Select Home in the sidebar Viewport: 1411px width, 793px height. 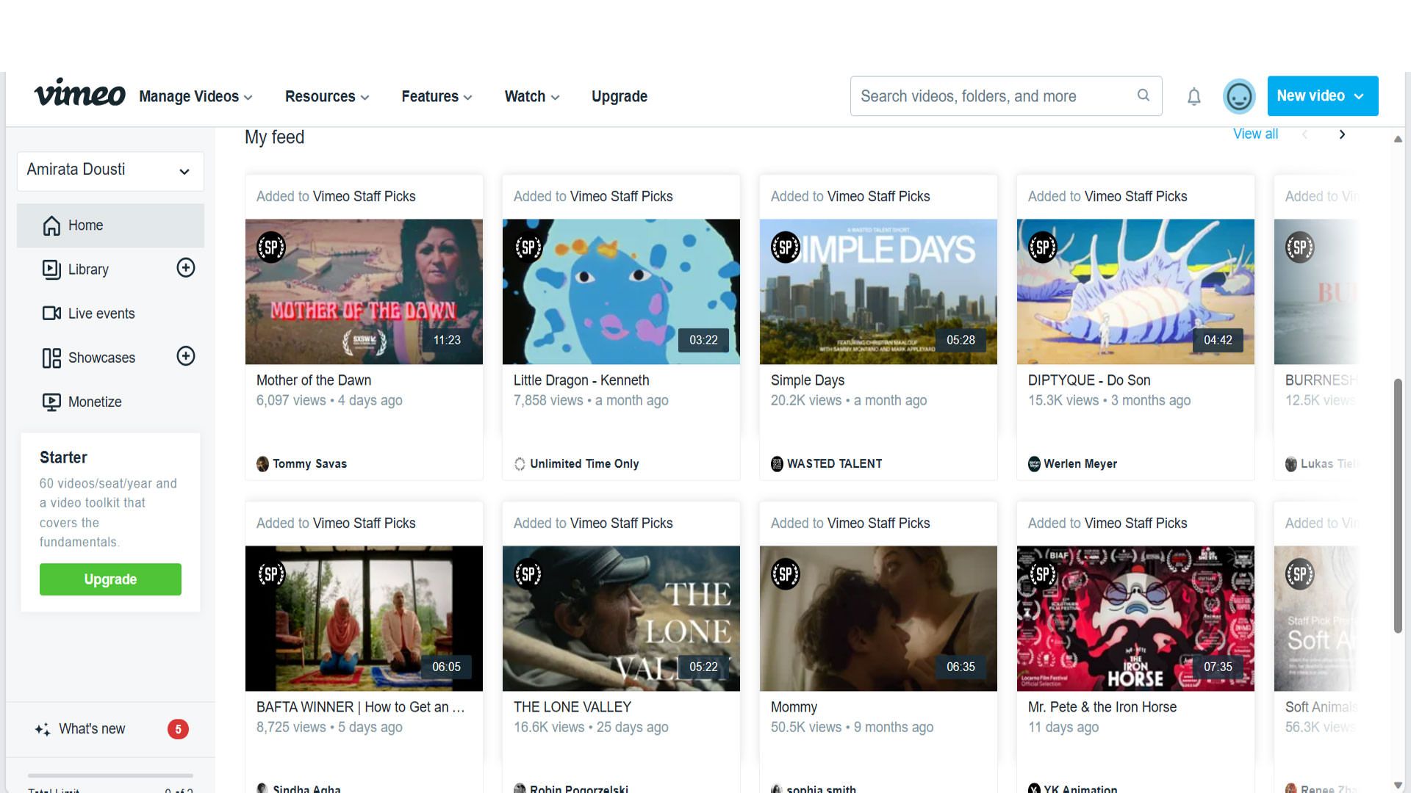(85, 225)
